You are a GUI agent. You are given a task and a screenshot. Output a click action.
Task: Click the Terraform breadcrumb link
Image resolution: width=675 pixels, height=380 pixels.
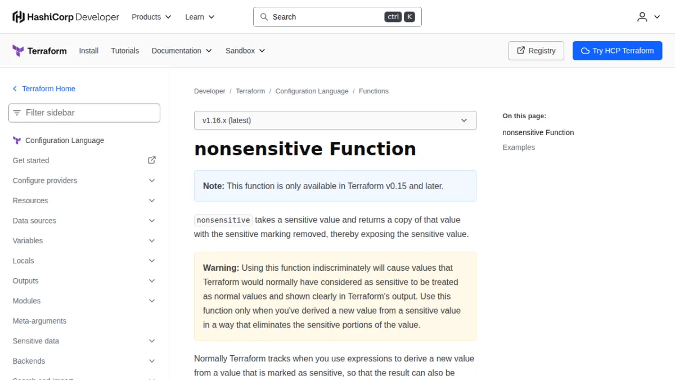pos(250,91)
